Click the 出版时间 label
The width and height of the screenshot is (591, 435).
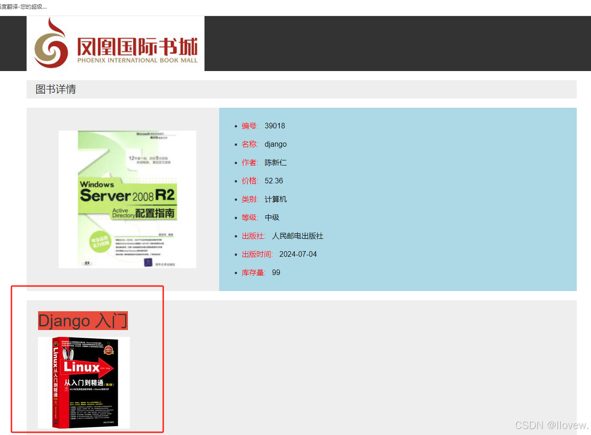point(257,254)
